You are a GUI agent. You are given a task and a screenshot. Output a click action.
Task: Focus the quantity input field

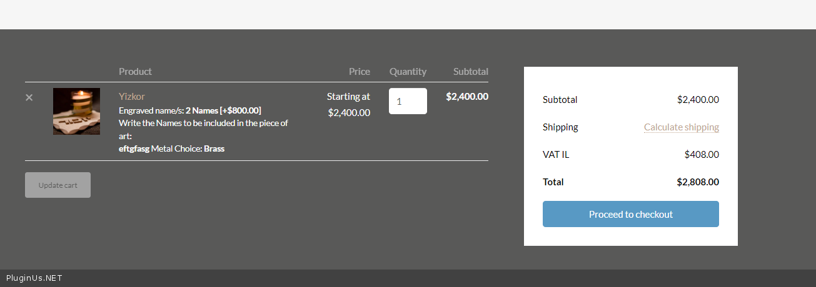pos(408,101)
